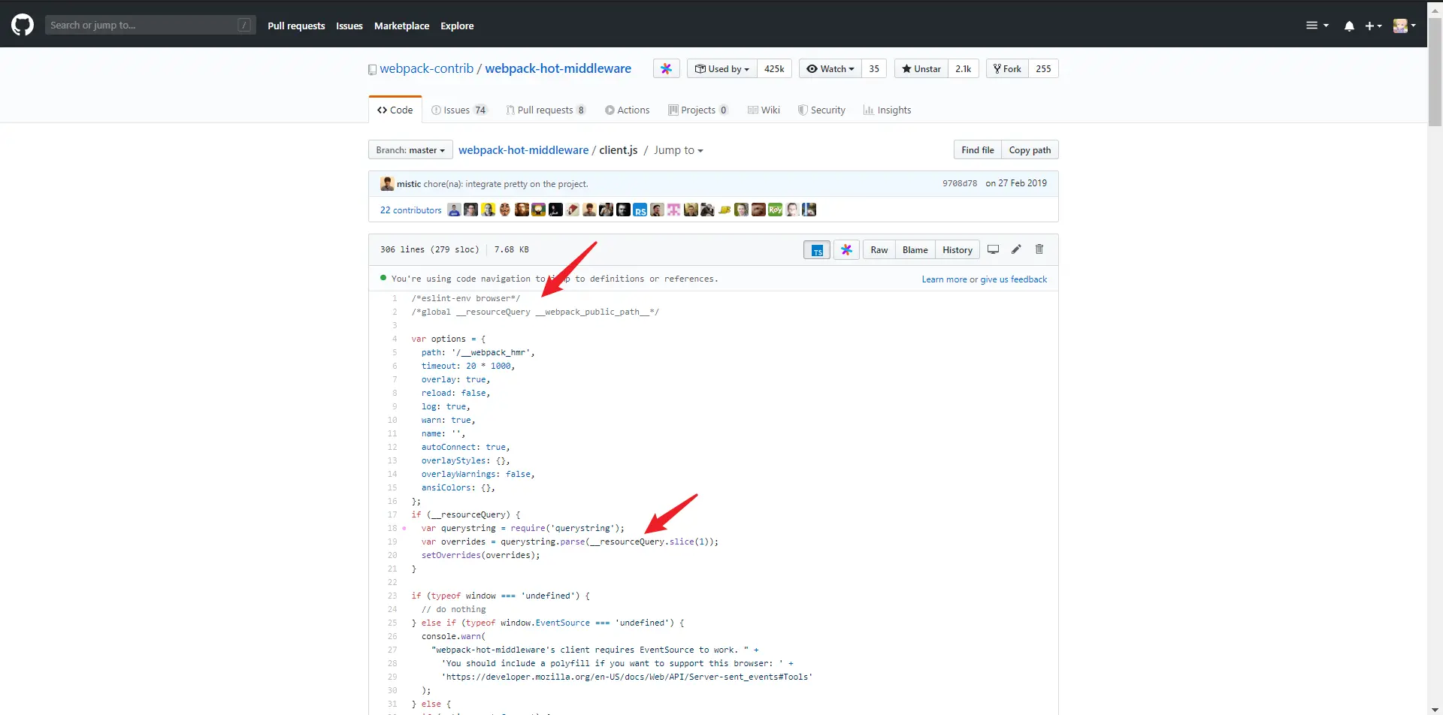Viewport: 1443px width, 715px height.
Task: Open Marketplace in top navigation
Action: pos(401,26)
